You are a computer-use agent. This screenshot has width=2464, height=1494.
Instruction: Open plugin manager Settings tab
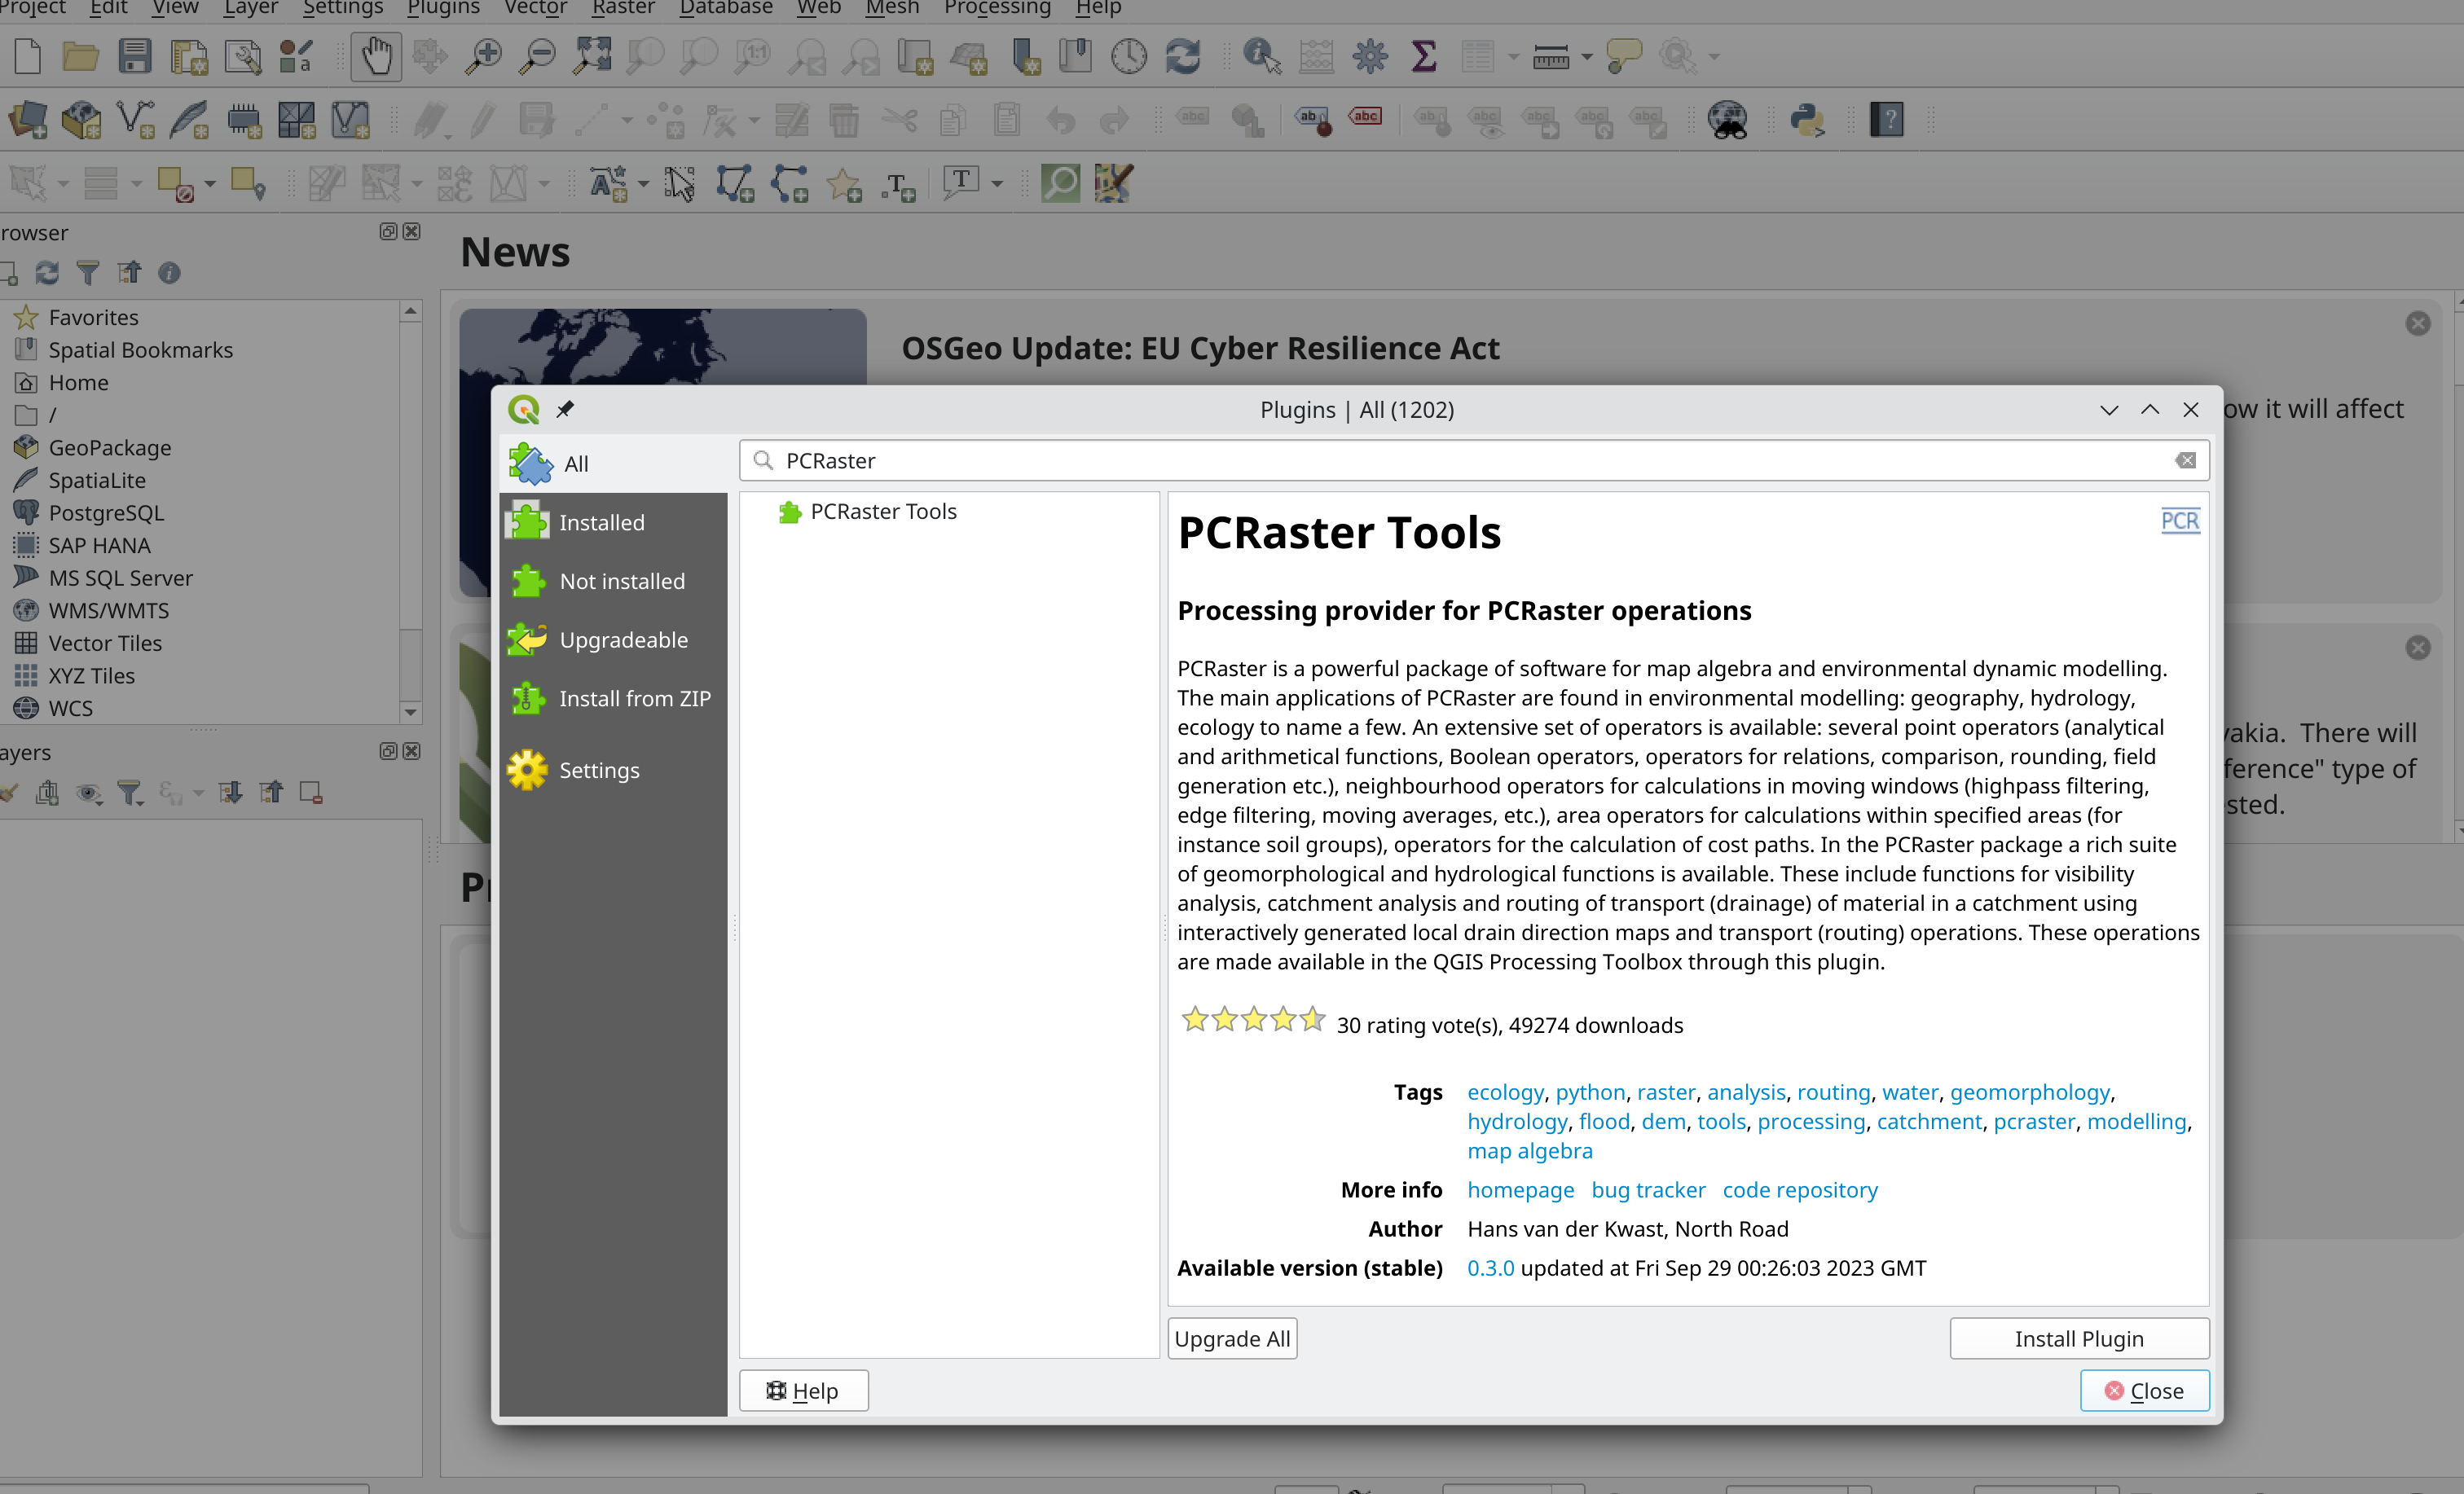(x=613, y=770)
